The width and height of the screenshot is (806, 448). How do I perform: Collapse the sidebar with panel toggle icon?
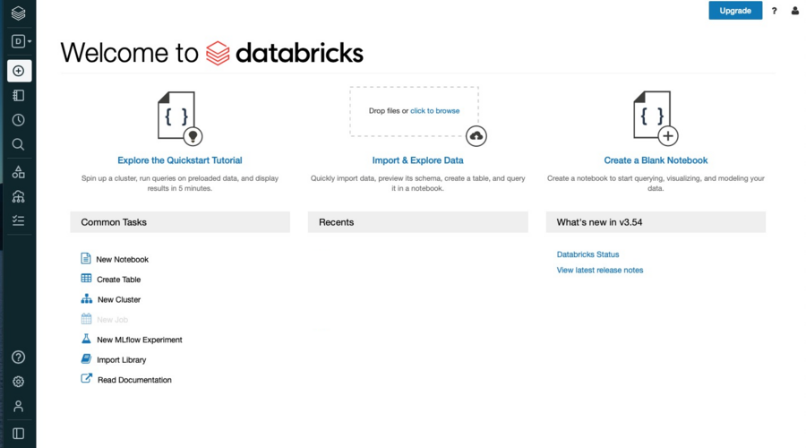(x=19, y=434)
